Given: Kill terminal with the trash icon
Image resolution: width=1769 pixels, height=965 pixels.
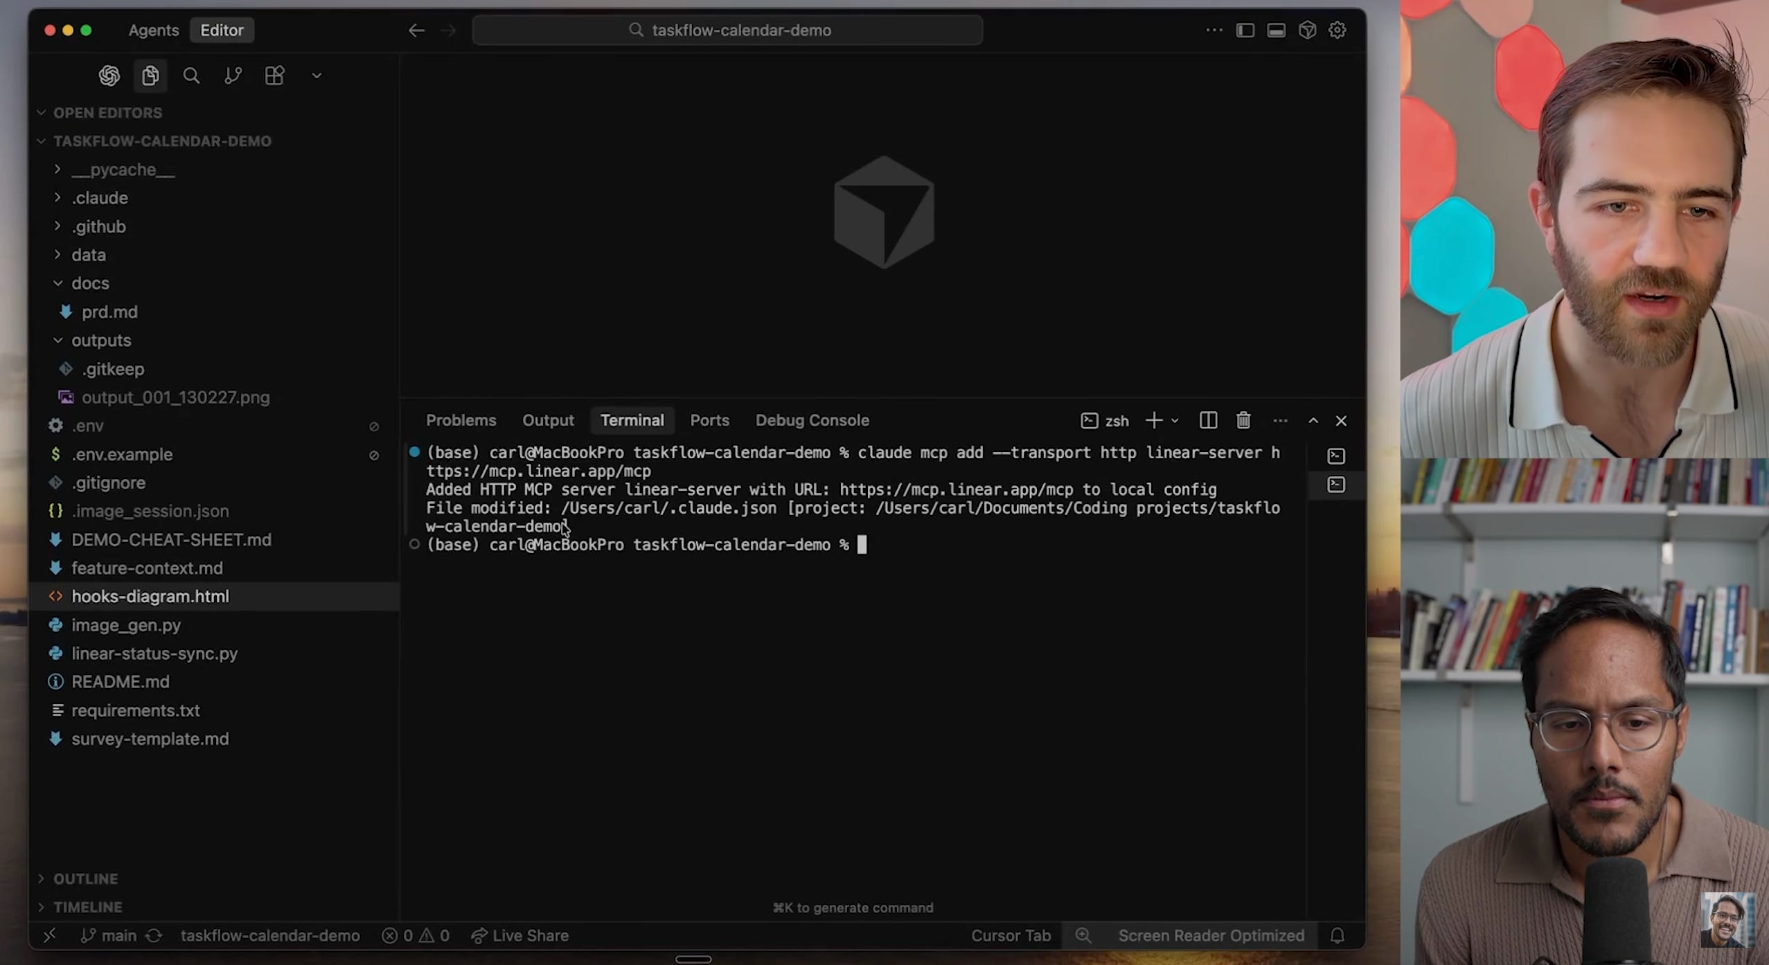Looking at the screenshot, I should 1243,420.
